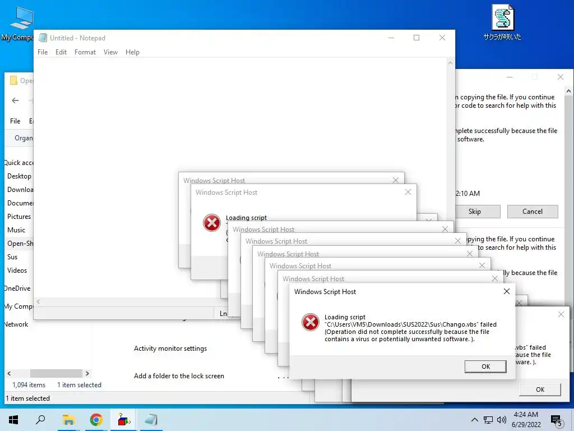
Task: Close the Script Host dialog directly behind front one
Action: pyautogui.click(x=494, y=278)
